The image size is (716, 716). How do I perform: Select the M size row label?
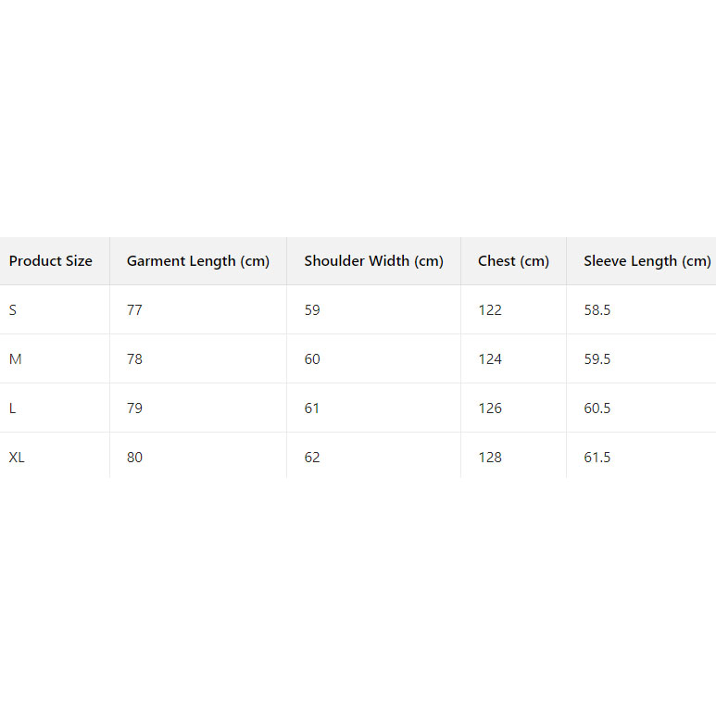tap(15, 359)
